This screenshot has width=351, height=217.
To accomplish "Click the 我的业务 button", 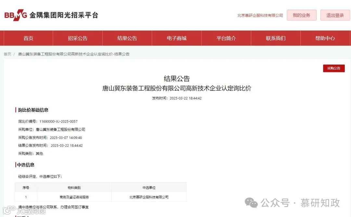I will click(302, 15).
